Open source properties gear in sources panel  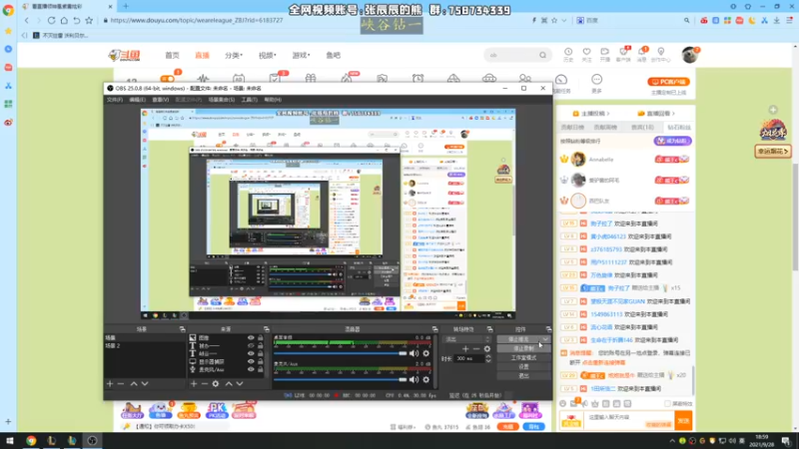click(x=216, y=384)
